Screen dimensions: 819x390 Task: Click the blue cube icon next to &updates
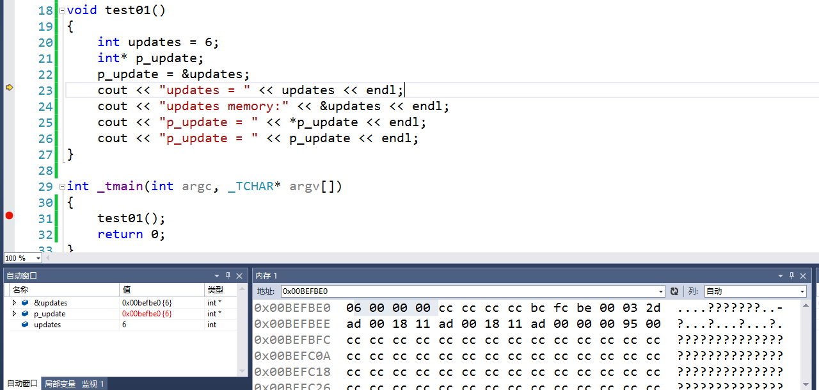click(25, 303)
